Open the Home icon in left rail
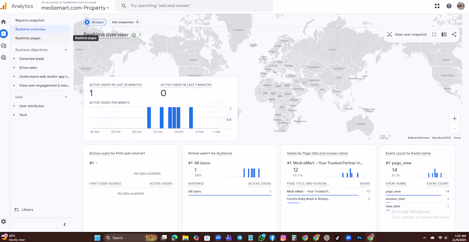This screenshot has height=242, width=469. pos(3,22)
